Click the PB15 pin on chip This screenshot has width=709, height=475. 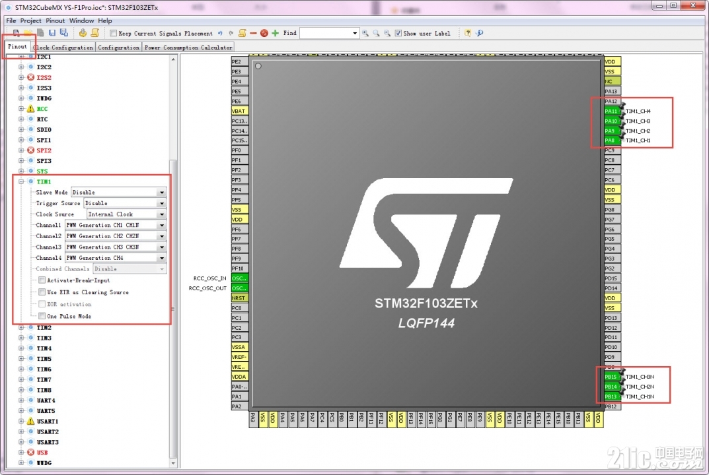612,377
